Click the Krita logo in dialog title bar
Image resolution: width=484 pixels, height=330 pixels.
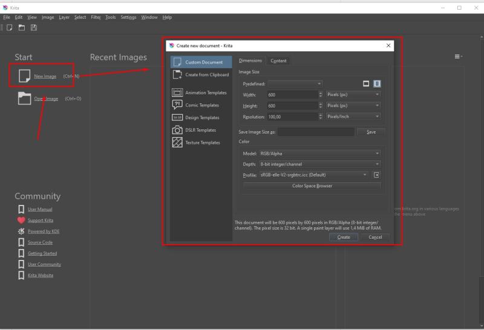[172, 46]
